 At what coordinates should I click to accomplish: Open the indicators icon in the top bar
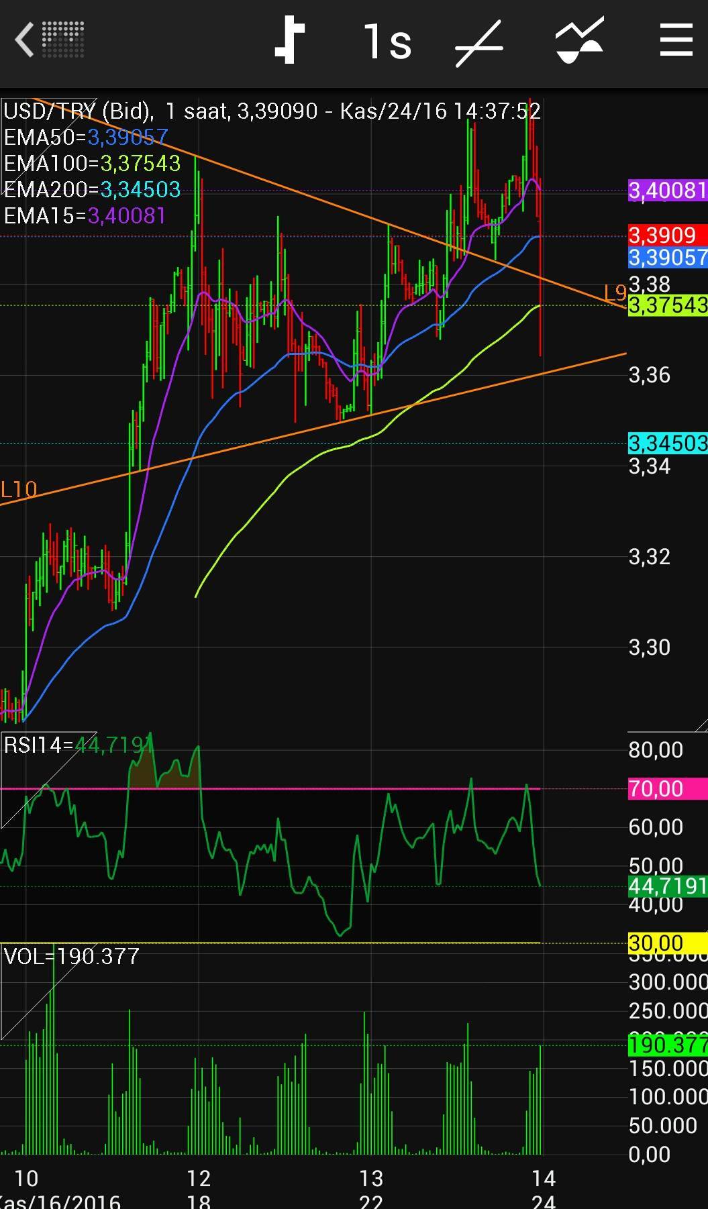579,42
